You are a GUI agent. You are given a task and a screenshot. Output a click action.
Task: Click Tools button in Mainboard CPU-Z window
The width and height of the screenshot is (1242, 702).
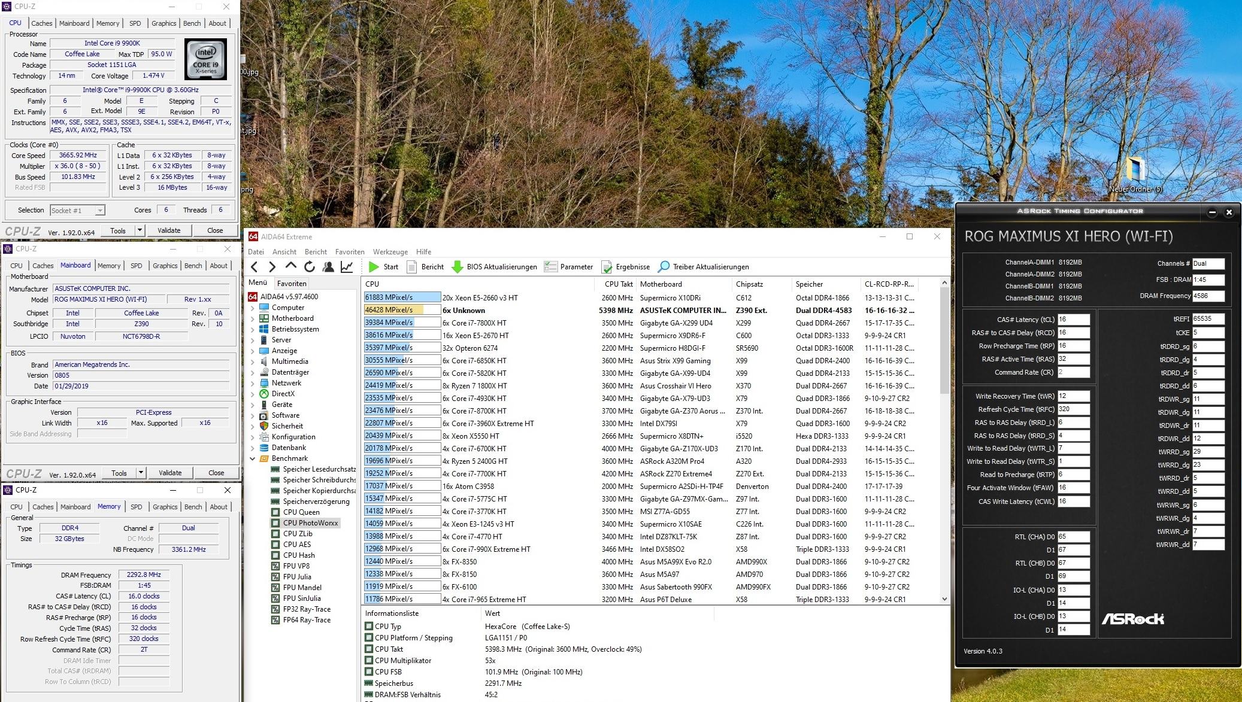tap(119, 473)
